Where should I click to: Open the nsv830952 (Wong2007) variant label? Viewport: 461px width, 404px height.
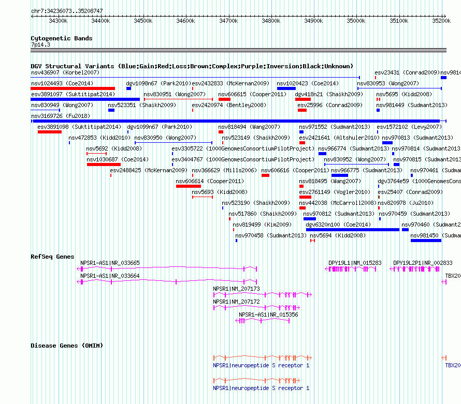coord(355,159)
